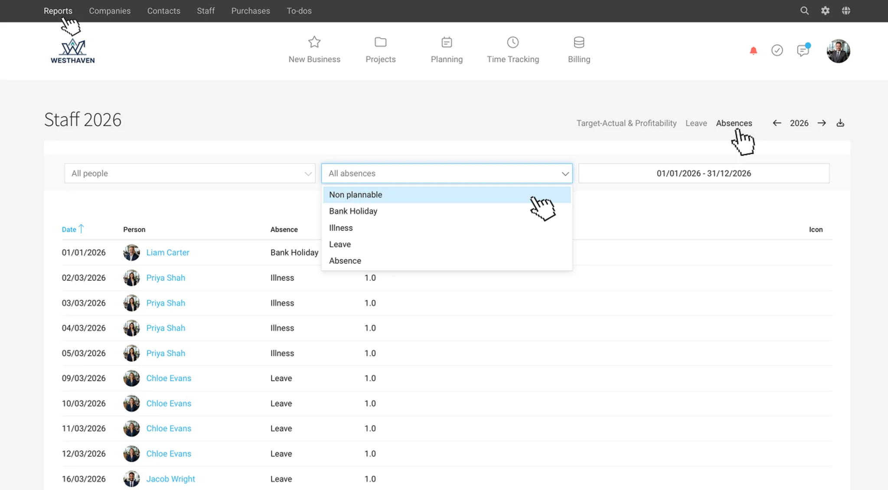This screenshot has height=490, width=888.
Task: Open the settings gear icon
Action: coord(825,11)
